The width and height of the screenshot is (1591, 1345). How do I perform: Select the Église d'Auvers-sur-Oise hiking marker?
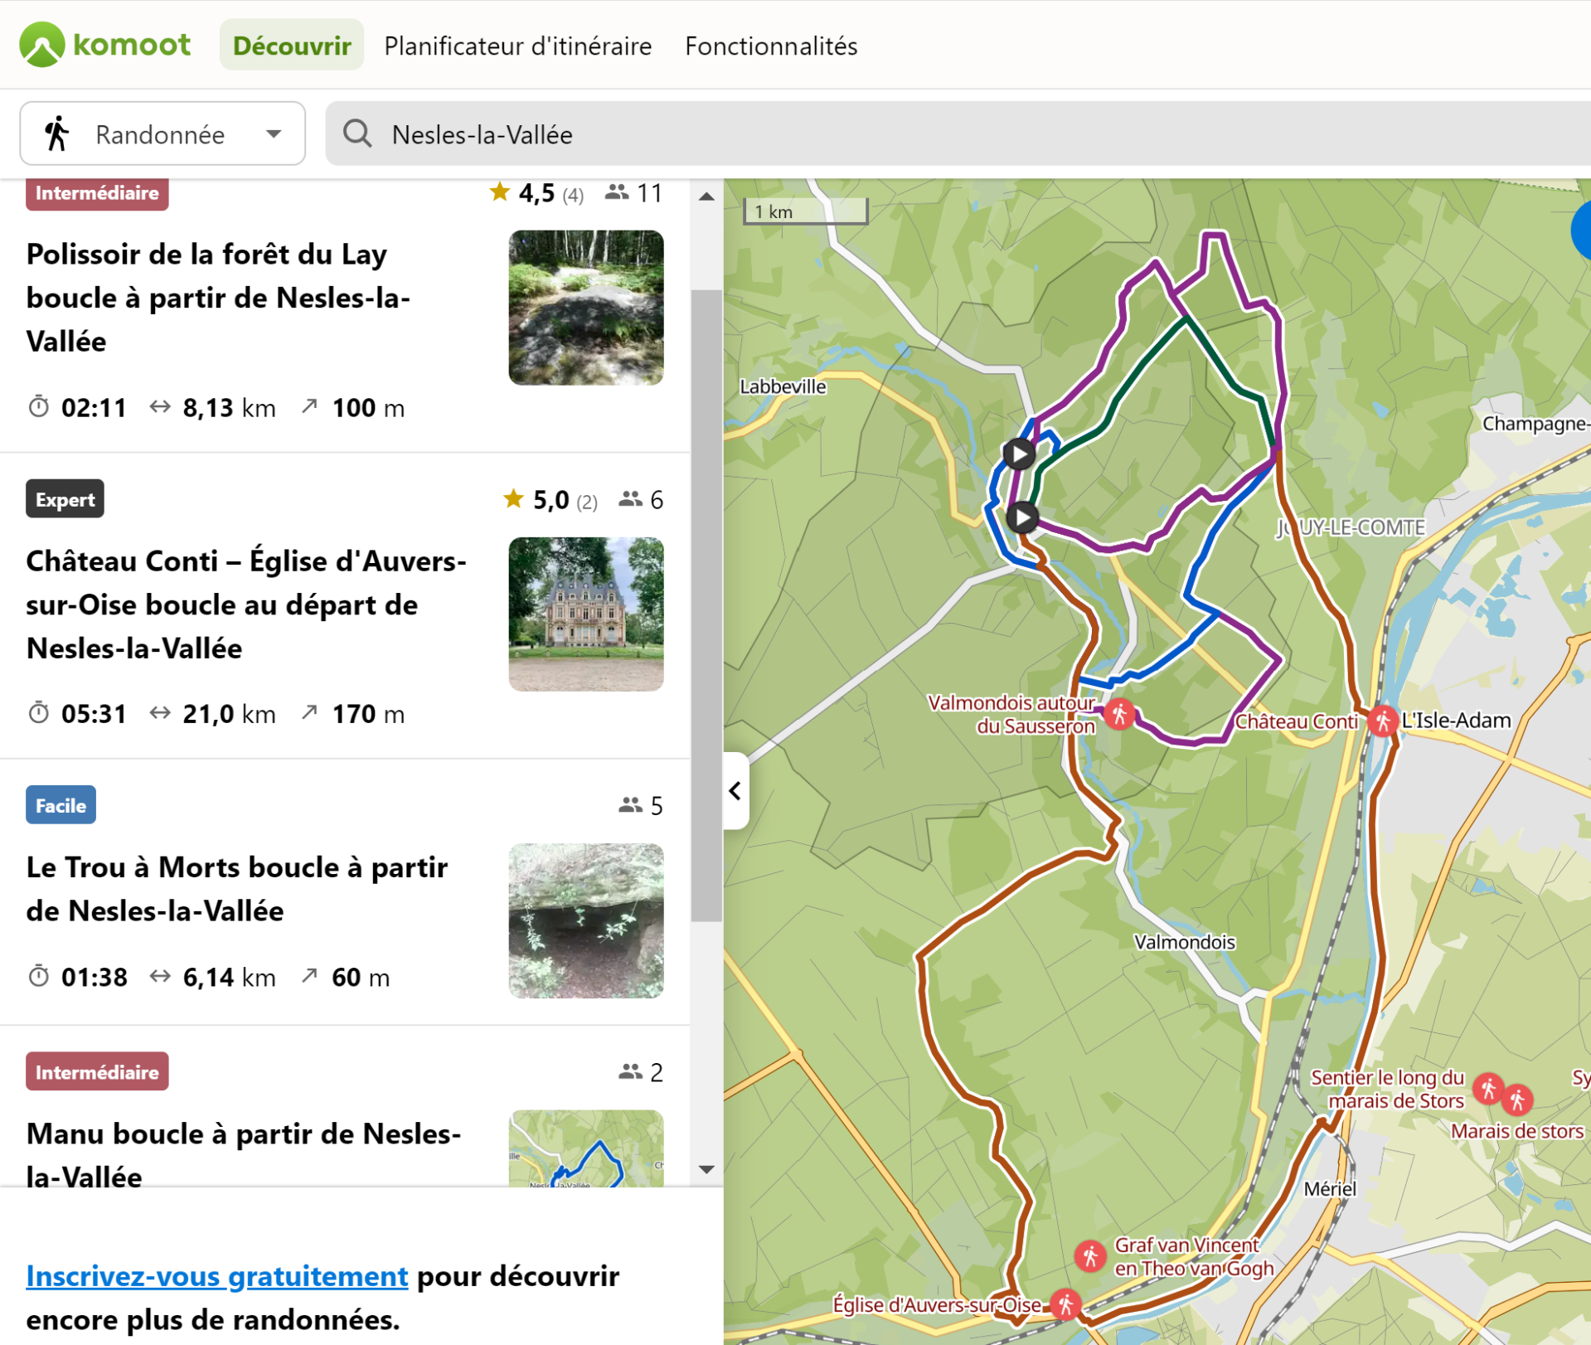[x=1066, y=1304]
